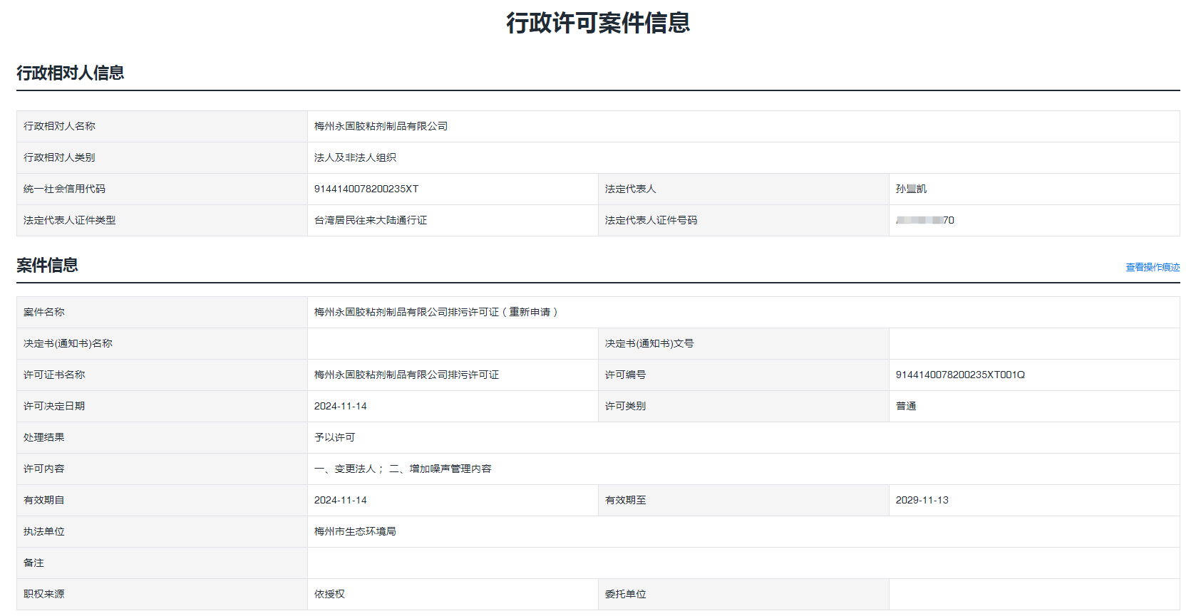Select permit number 9144140078200235XT001Q
This screenshot has height=616, width=1196.
click(x=959, y=375)
